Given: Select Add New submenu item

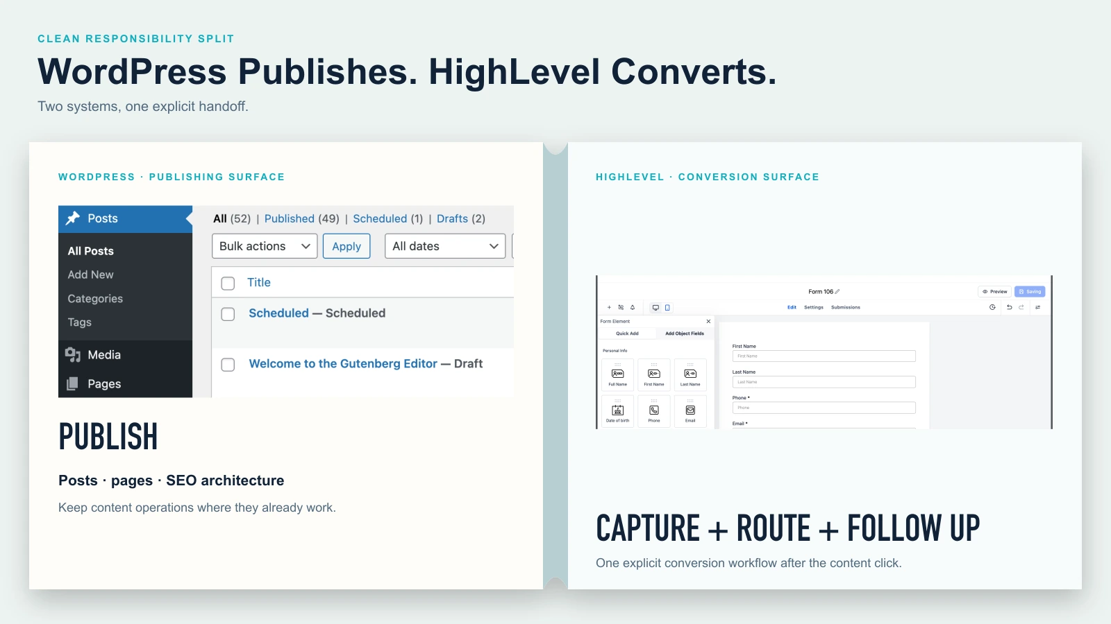Looking at the screenshot, I should (x=90, y=275).
